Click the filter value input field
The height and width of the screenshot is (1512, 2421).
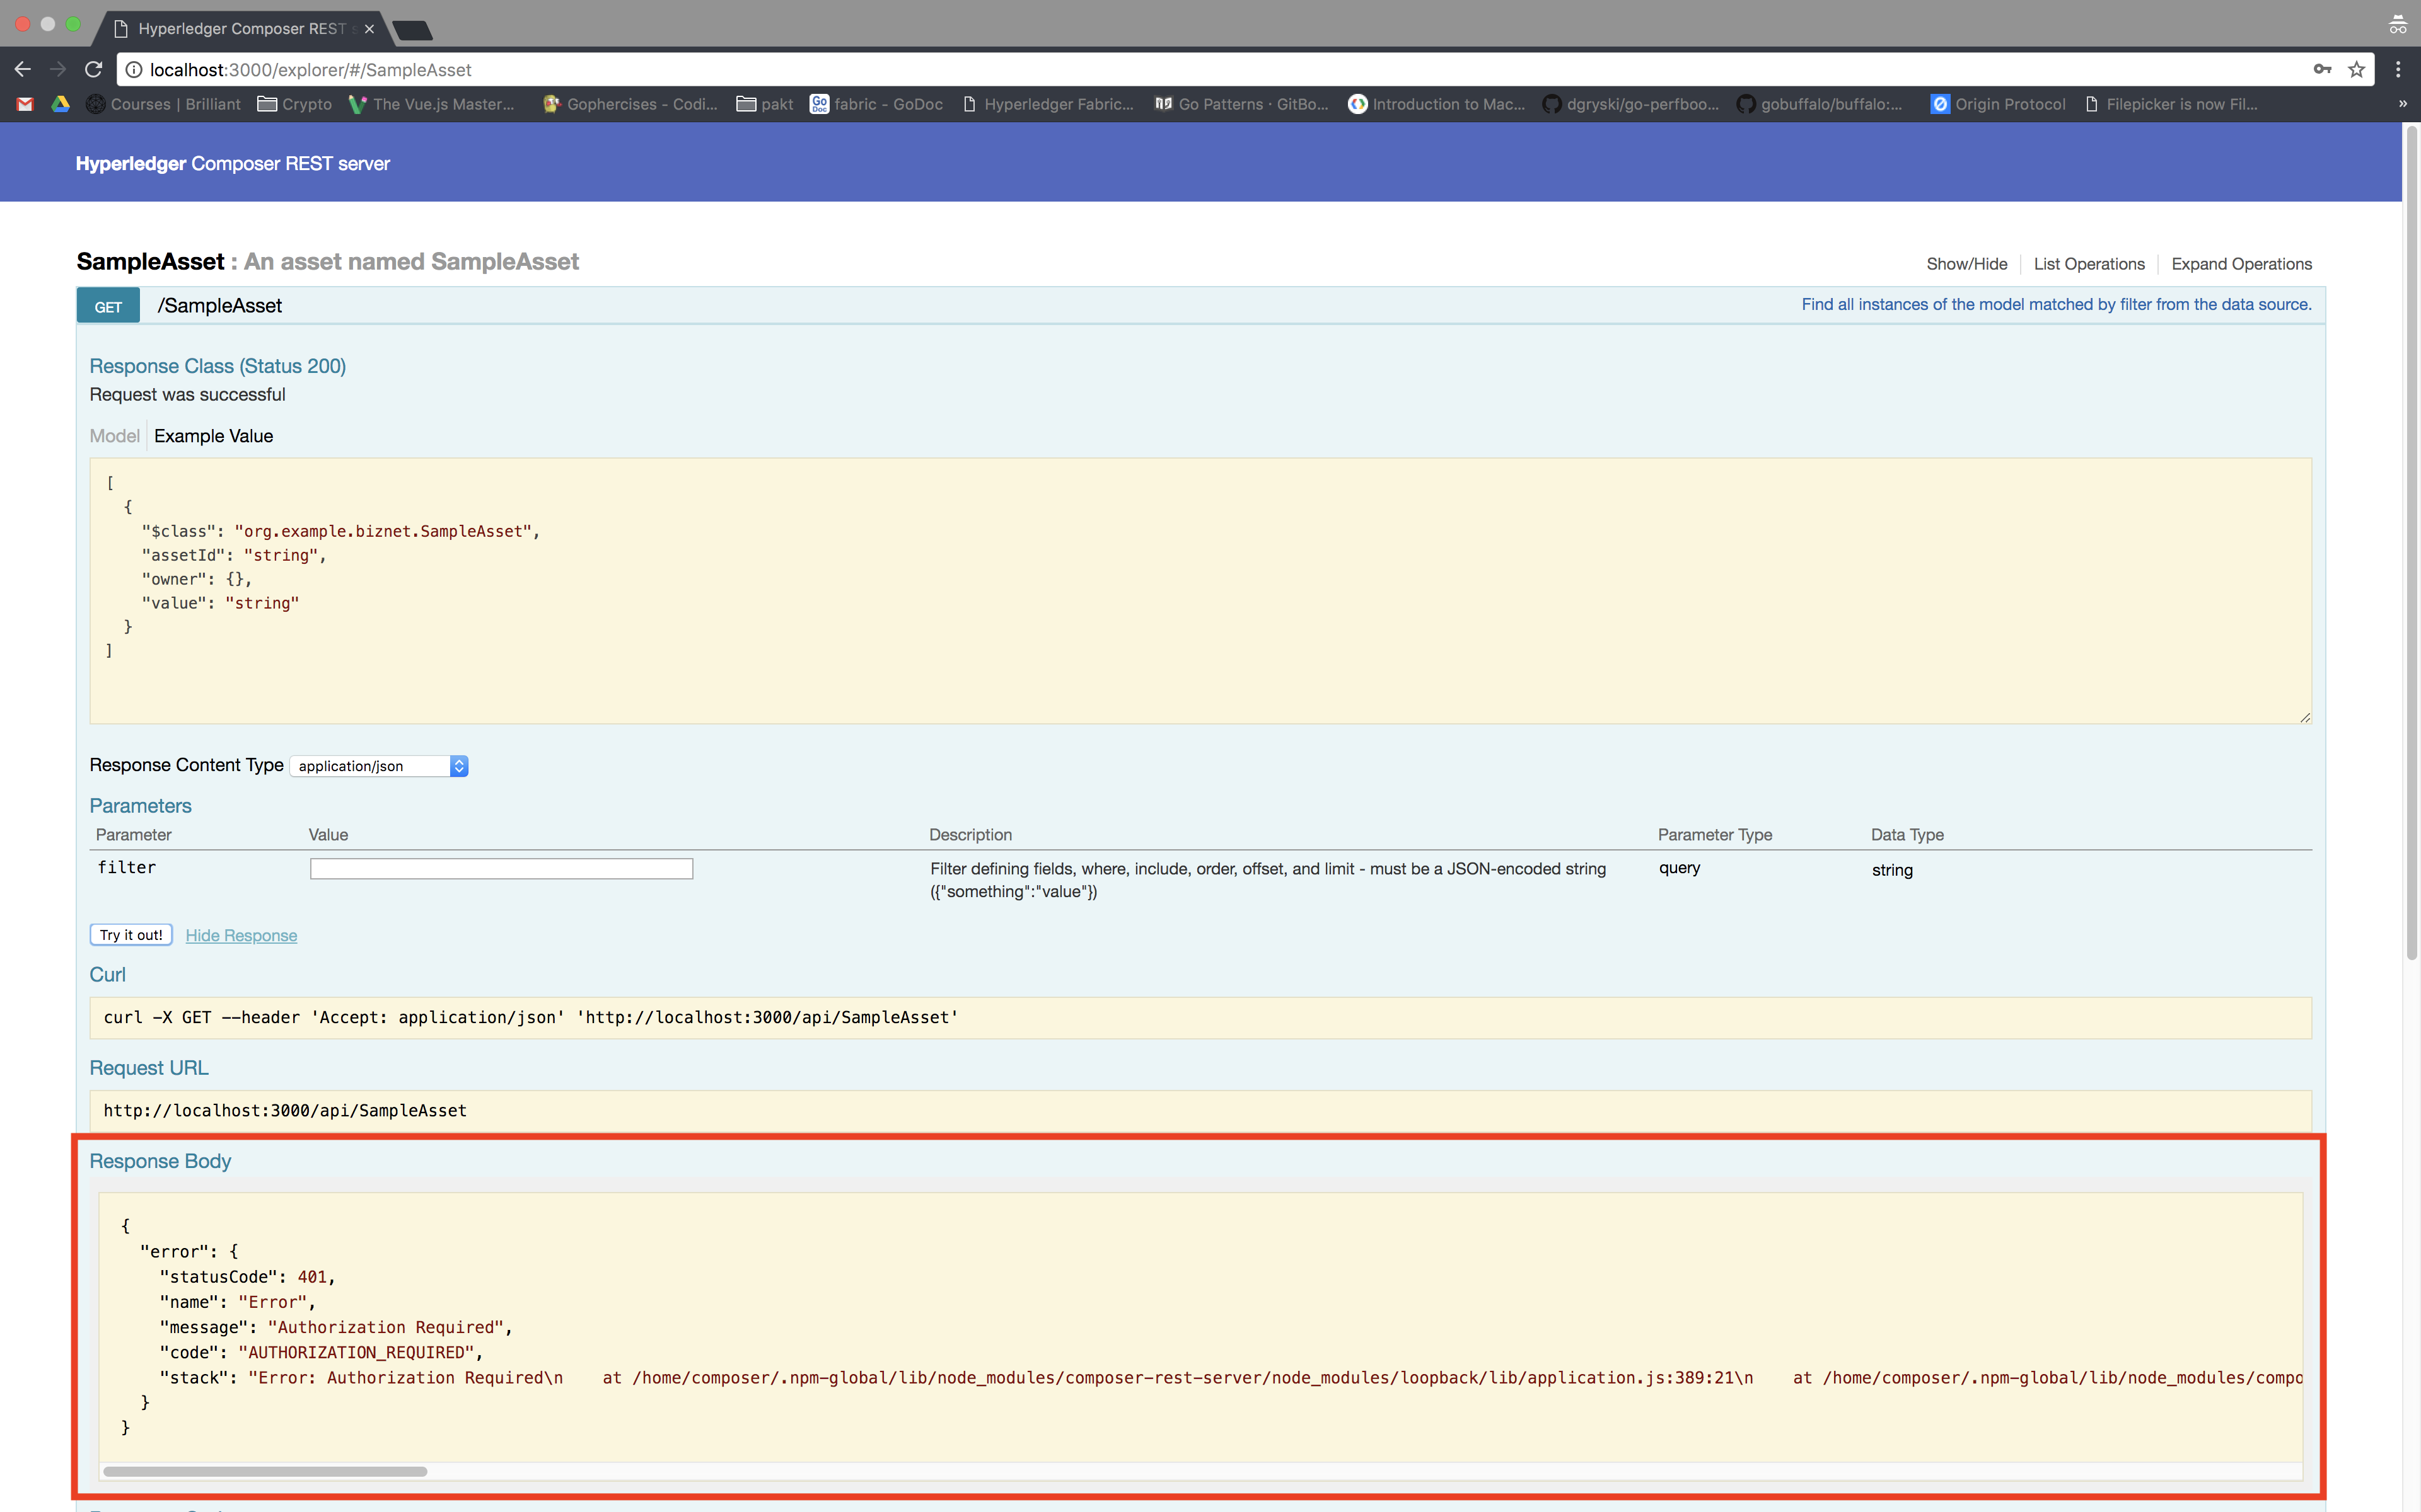(501, 869)
